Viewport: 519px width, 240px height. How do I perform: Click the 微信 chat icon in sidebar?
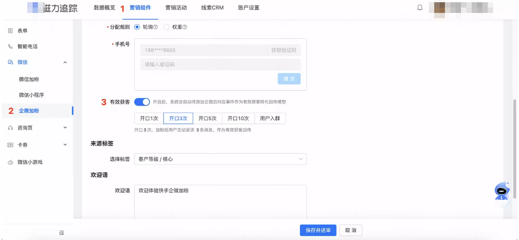[10, 62]
